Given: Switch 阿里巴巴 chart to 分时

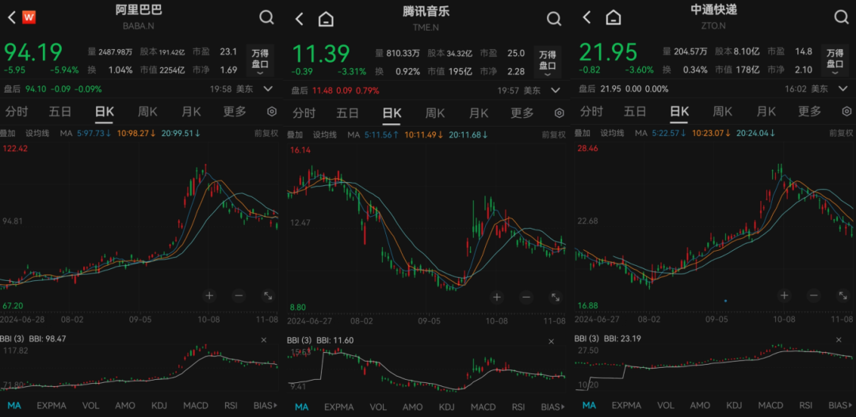Looking at the screenshot, I should point(17,112).
